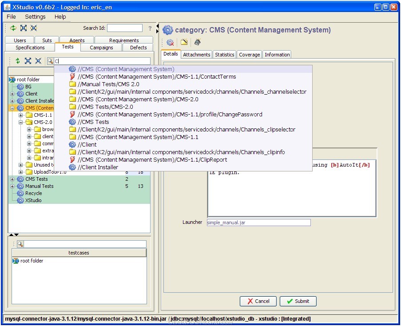Click collapse-all icon beside Search Id toolbar
Image resolution: width=401 pixels, height=326 pixels.
click(34, 28)
